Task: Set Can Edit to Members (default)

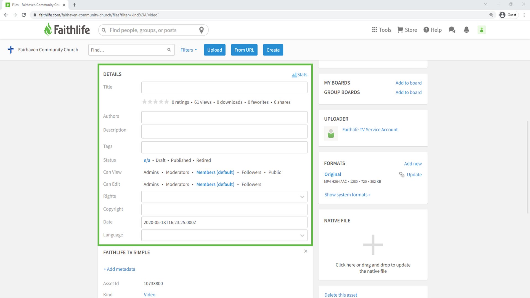Action: tap(215, 184)
